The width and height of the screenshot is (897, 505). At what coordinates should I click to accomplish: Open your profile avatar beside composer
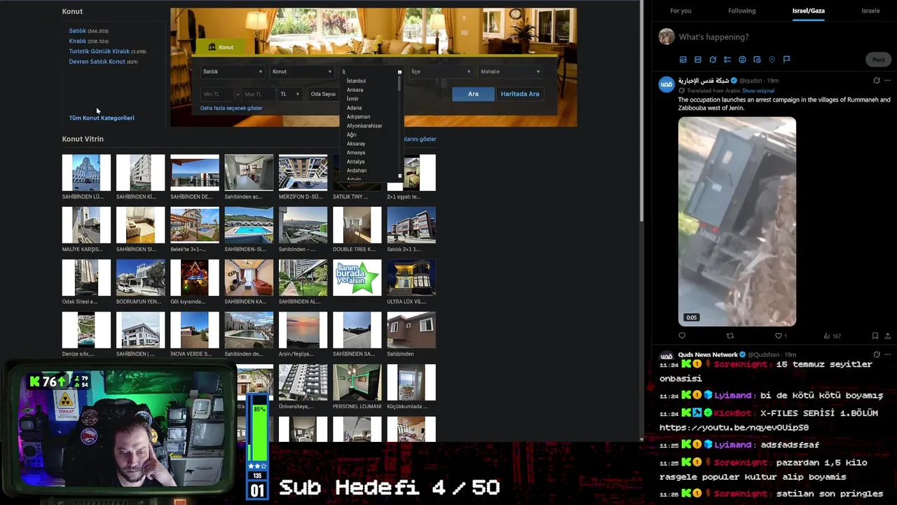coord(666,36)
